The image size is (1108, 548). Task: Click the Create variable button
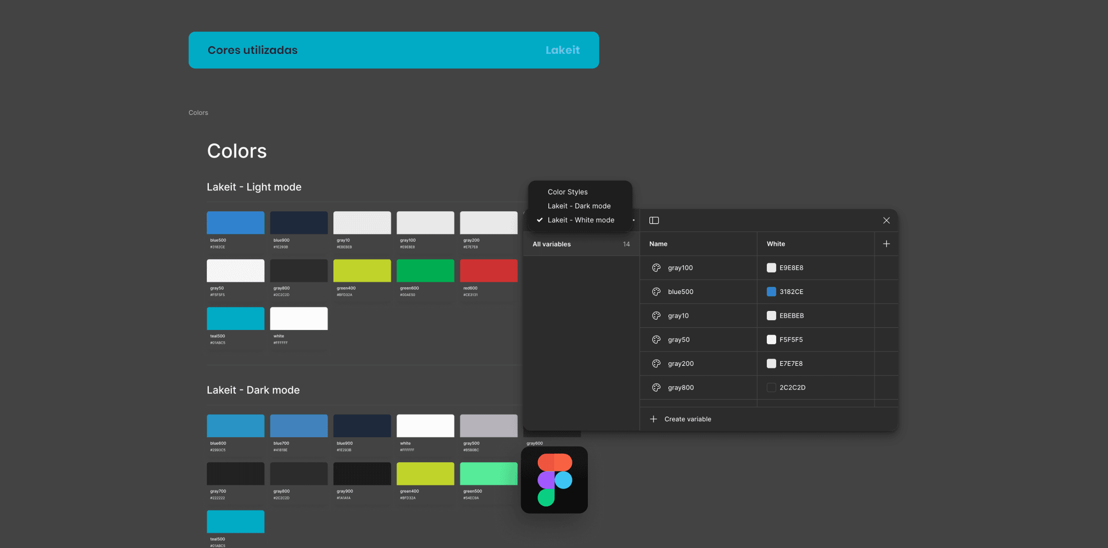click(681, 419)
